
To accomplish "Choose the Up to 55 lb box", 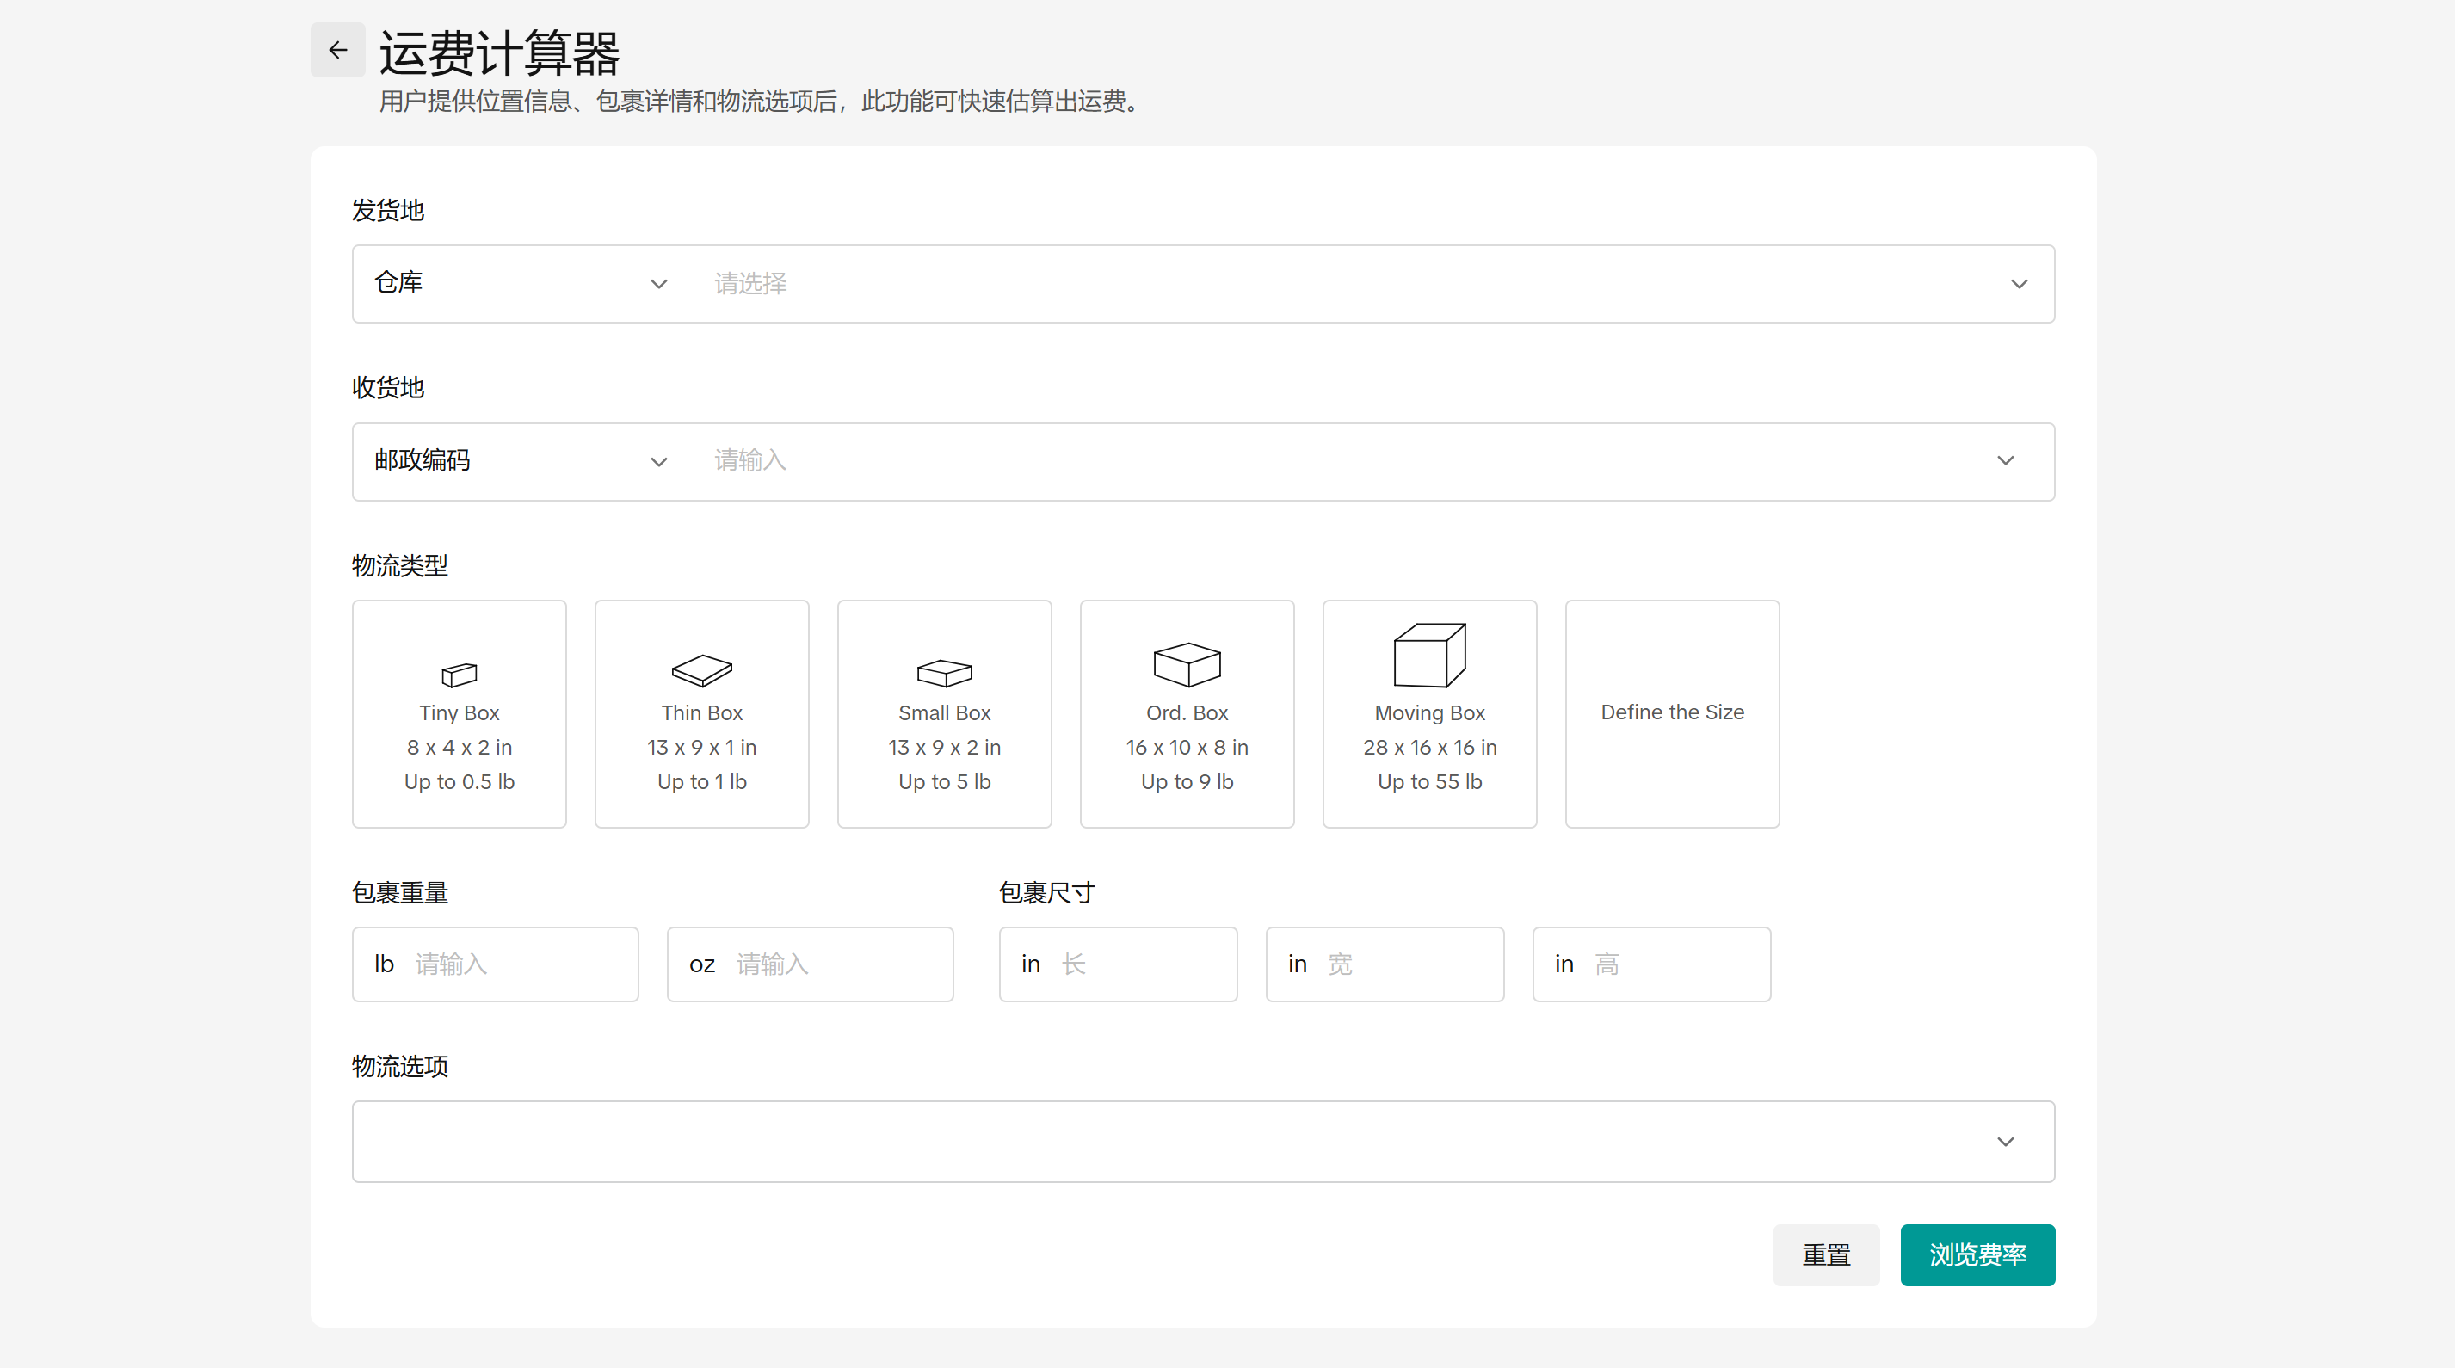I will click(1428, 781).
